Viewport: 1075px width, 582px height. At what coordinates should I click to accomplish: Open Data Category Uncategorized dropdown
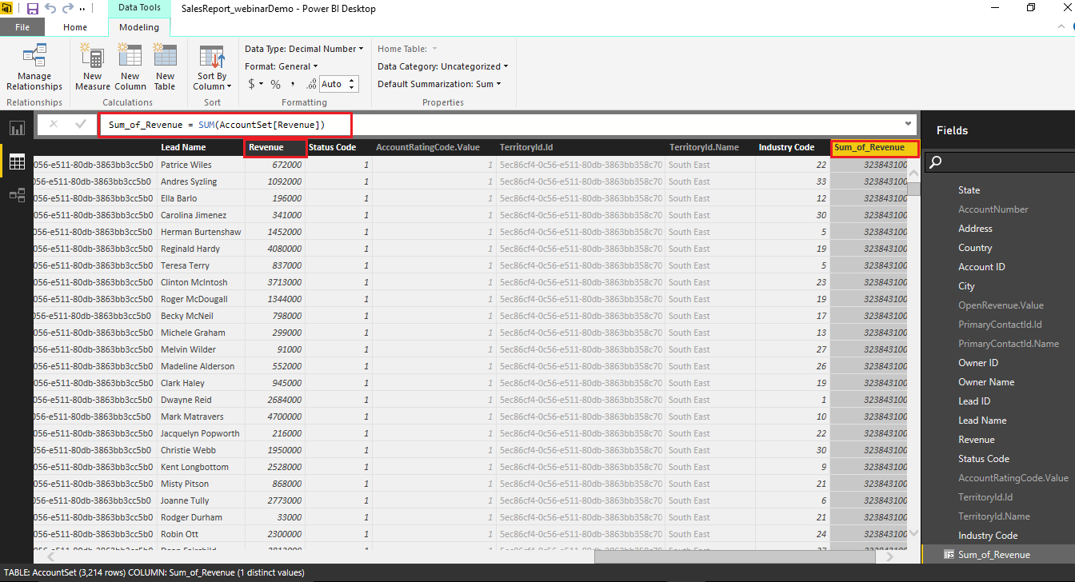click(442, 66)
